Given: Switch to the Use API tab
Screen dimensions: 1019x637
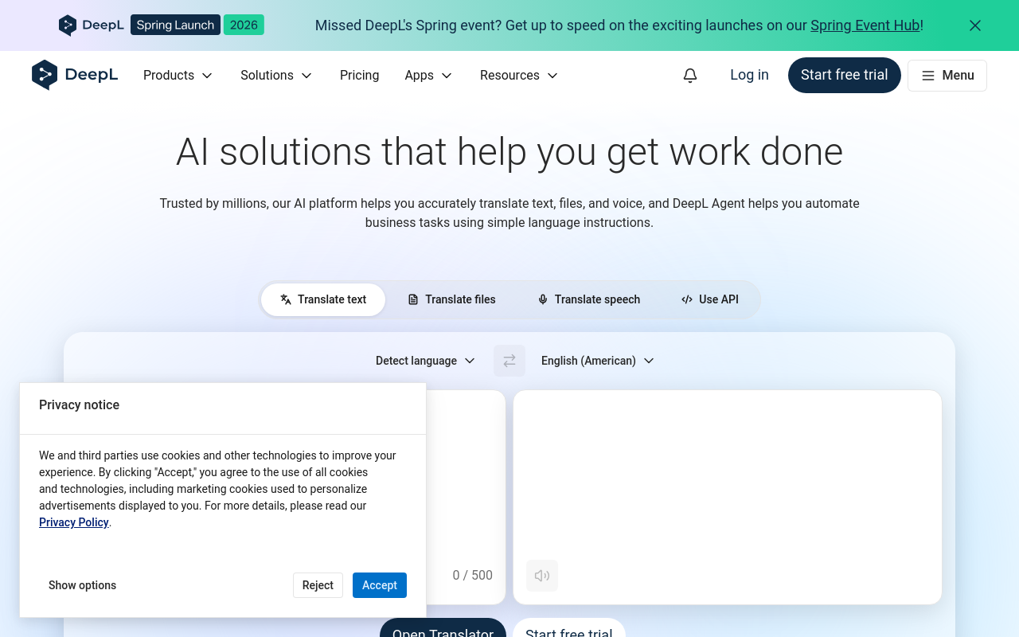Looking at the screenshot, I should 710,299.
